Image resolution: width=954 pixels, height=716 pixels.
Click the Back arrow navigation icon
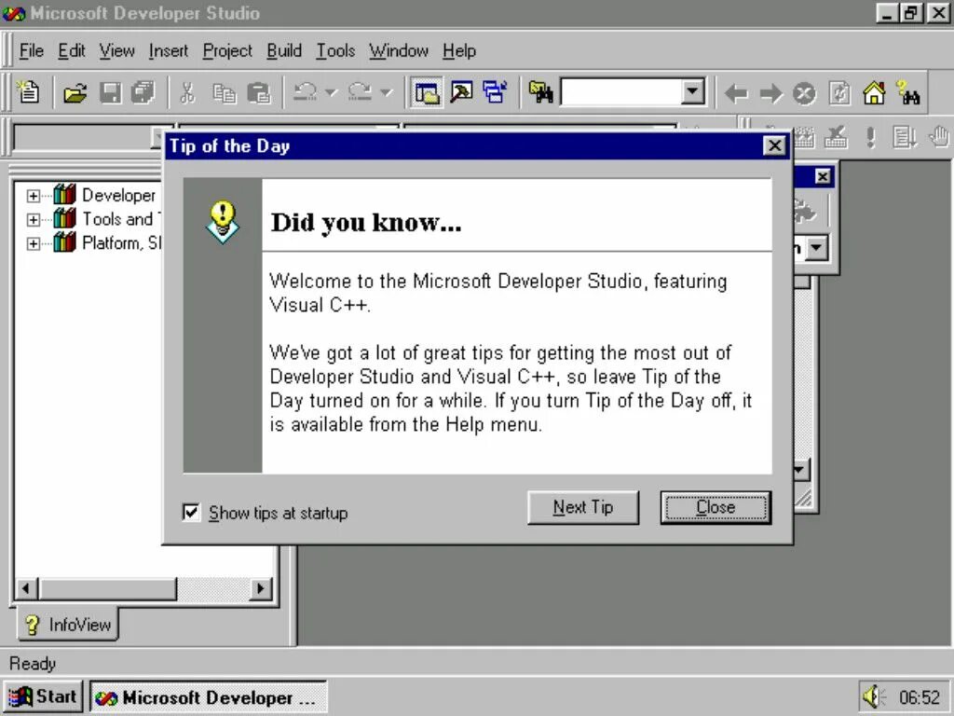point(737,93)
